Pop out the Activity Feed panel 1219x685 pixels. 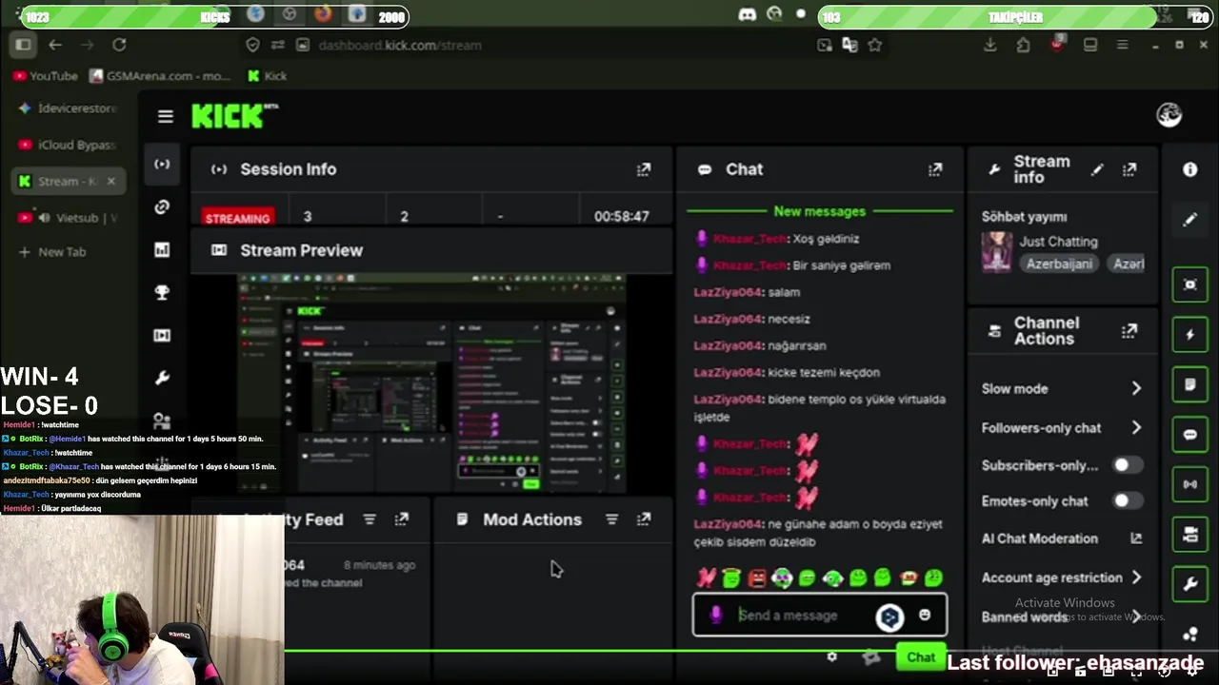[402, 519]
